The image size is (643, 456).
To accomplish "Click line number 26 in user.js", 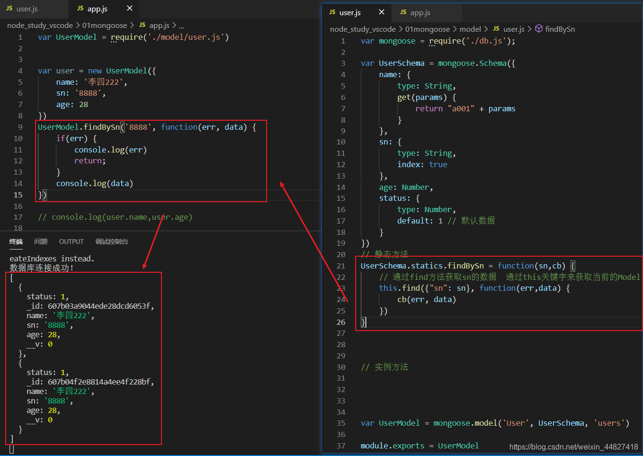I will point(341,322).
